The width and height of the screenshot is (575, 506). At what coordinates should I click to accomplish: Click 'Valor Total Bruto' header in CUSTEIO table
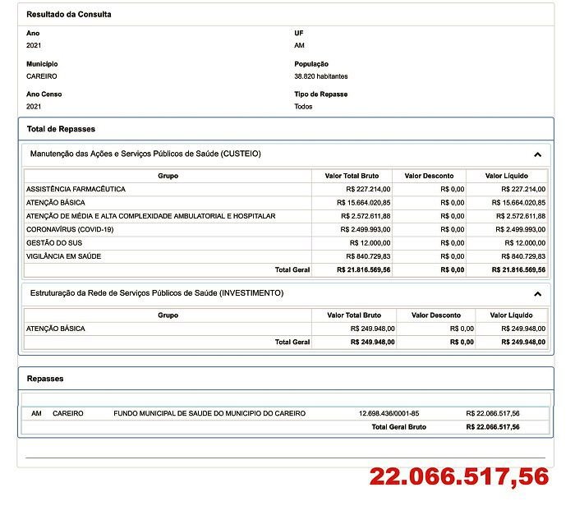click(352, 176)
